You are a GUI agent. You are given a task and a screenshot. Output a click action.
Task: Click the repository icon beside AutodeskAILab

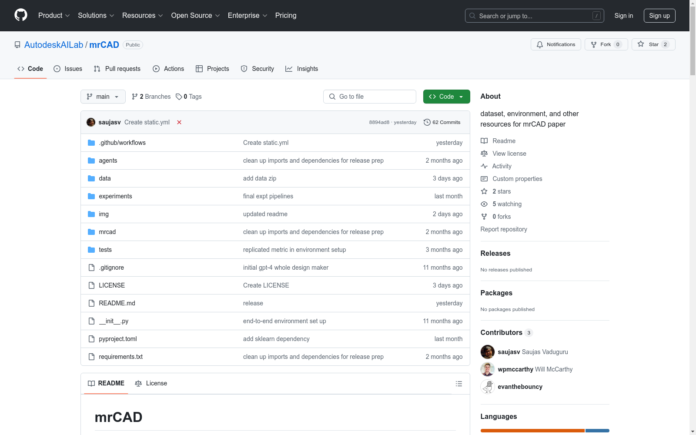point(17,45)
